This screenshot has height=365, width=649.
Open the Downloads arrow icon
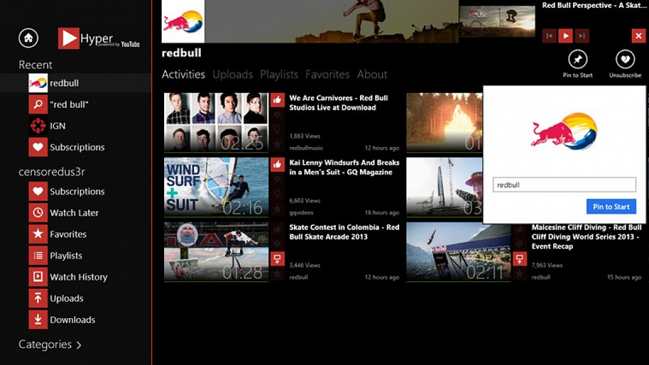click(38, 319)
